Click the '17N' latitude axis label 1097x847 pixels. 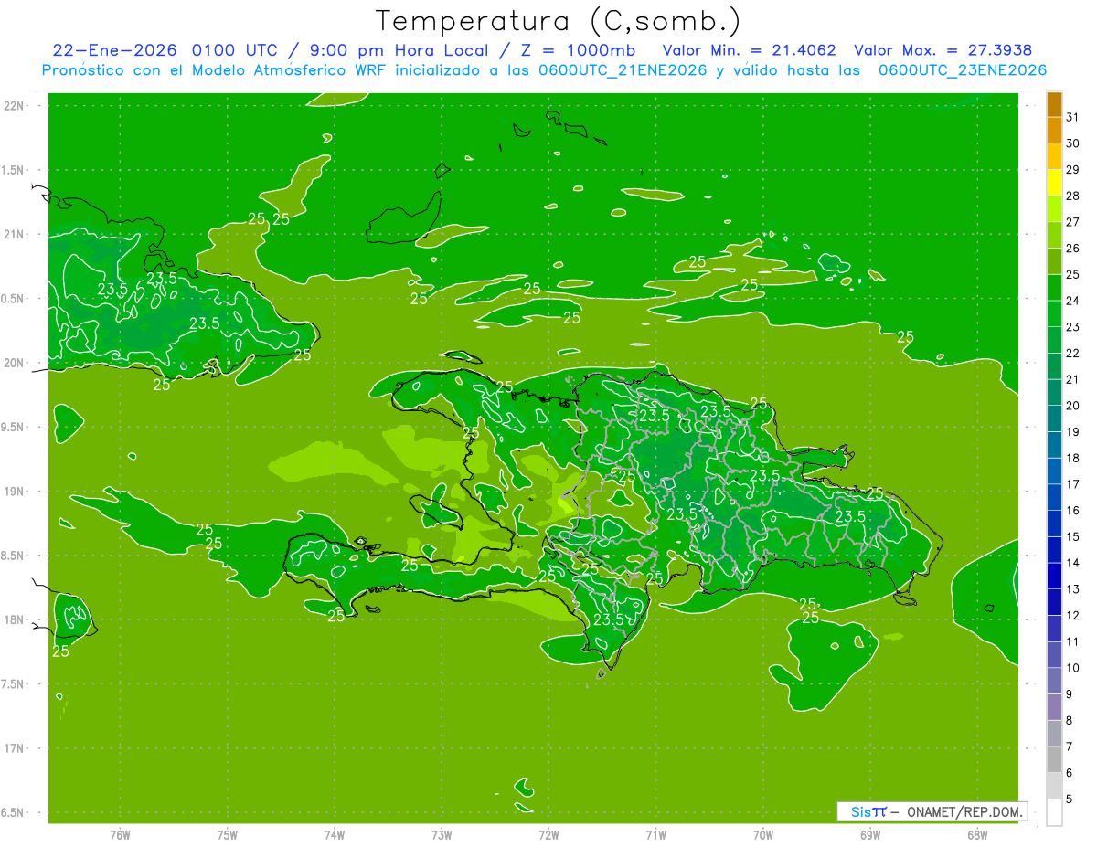pyautogui.click(x=14, y=748)
